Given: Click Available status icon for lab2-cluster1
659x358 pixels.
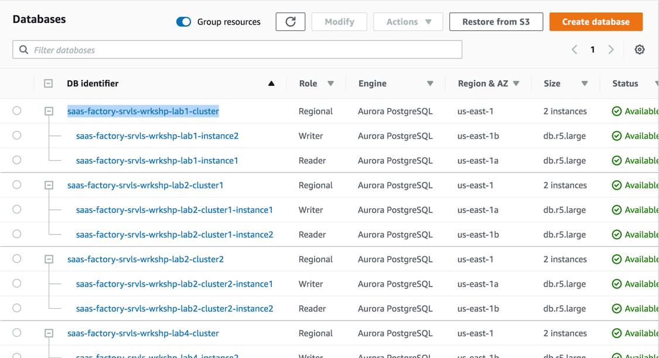Looking at the screenshot, I should (617, 185).
